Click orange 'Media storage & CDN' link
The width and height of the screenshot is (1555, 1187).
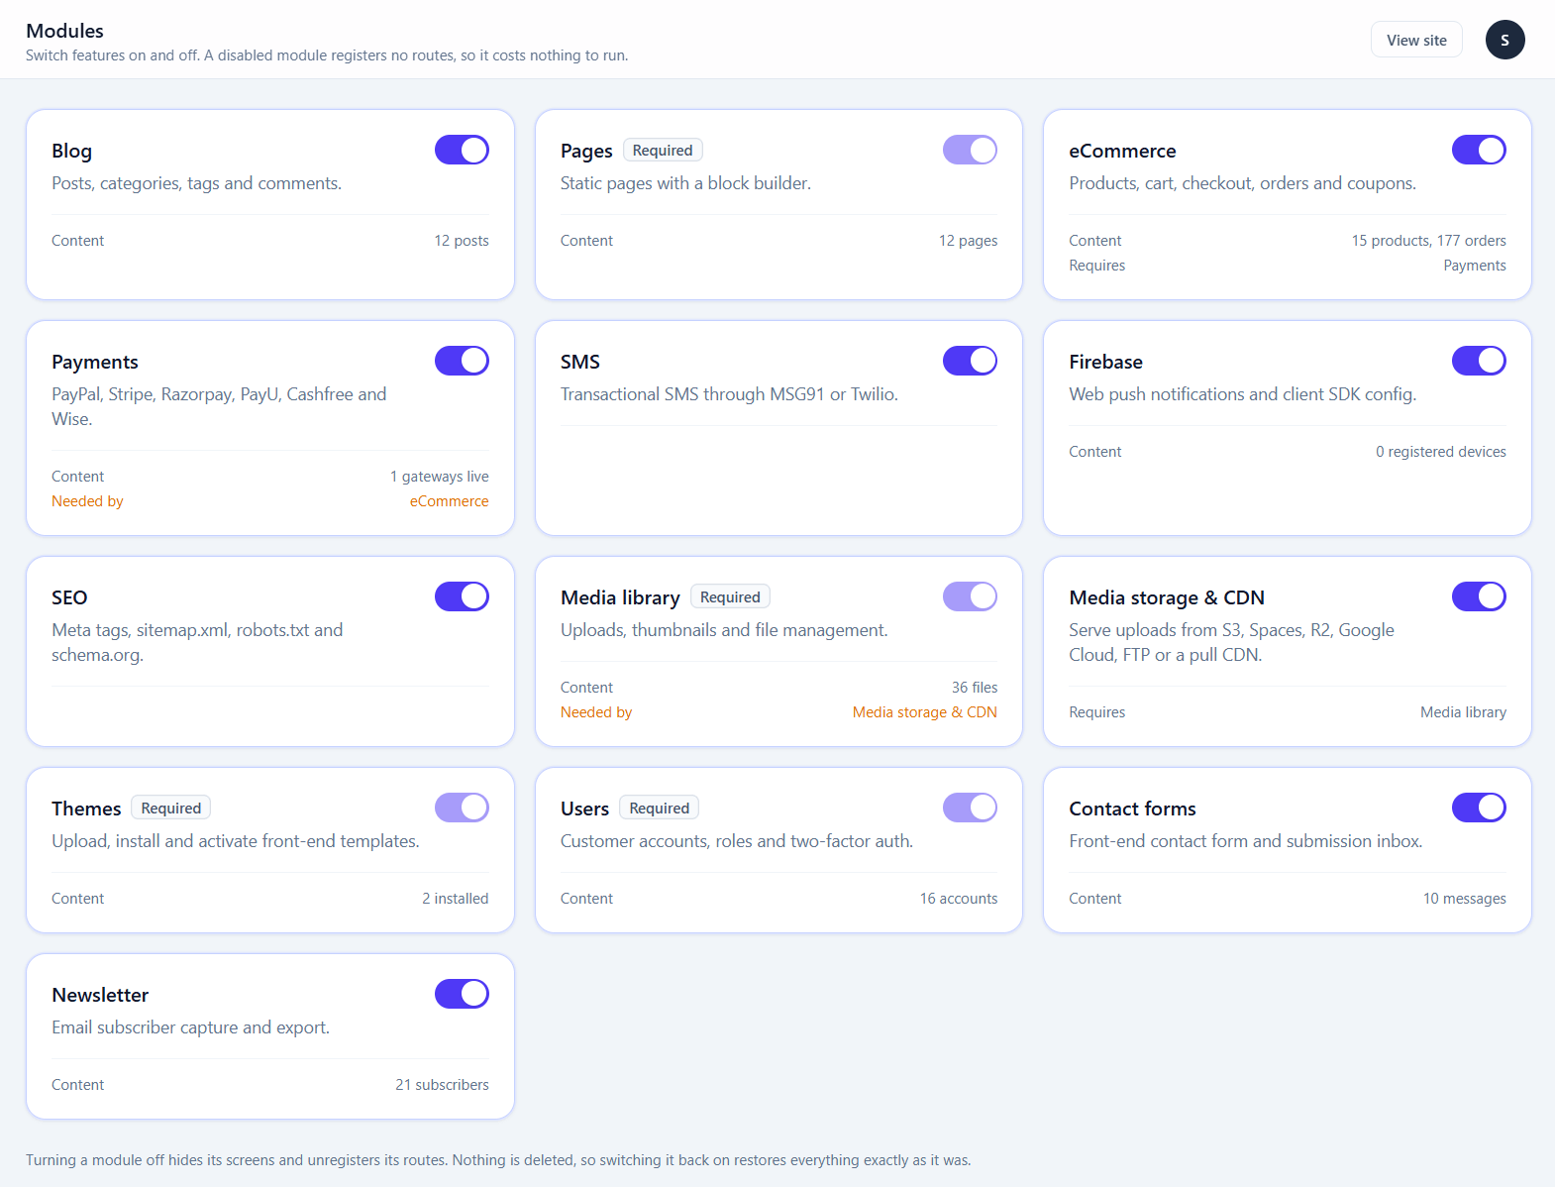click(925, 712)
